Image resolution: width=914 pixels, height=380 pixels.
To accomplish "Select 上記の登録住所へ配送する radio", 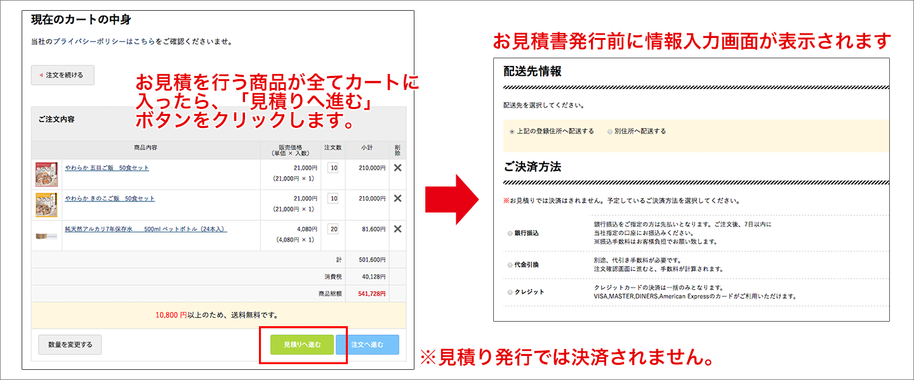I will pyautogui.click(x=512, y=132).
